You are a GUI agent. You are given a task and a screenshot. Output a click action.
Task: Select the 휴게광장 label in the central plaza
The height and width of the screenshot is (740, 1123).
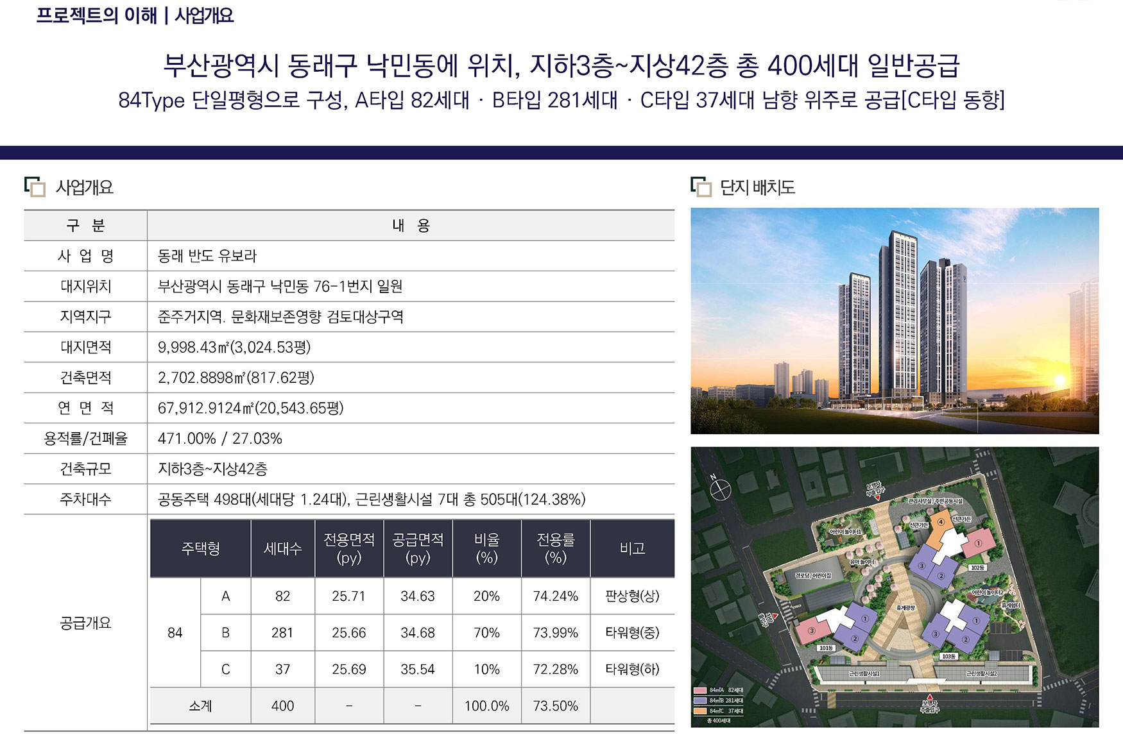coord(905,607)
